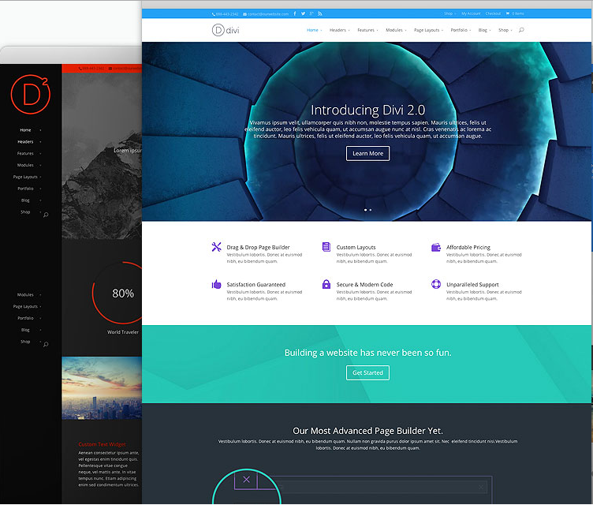Click the Unparalleled Support heading
The image size is (593, 505).
[472, 284]
